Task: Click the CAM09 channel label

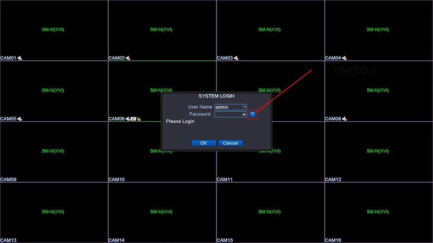Action: tap(8, 180)
